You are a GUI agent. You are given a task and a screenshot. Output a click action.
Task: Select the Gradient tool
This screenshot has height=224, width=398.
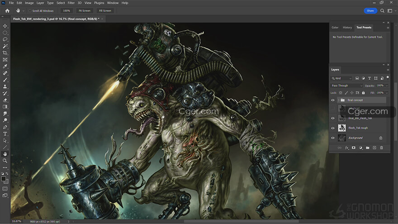[5, 107]
